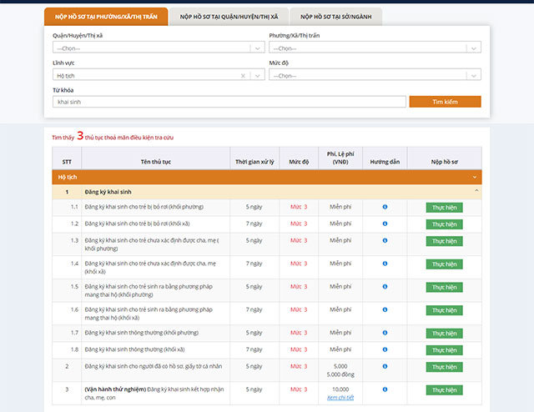Screen dimensions: 534x412
Task: Click guidance icon for row 1.7
Action: (385, 333)
